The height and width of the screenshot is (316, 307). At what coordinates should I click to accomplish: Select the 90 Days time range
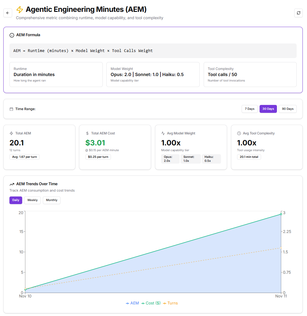click(x=287, y=109)
